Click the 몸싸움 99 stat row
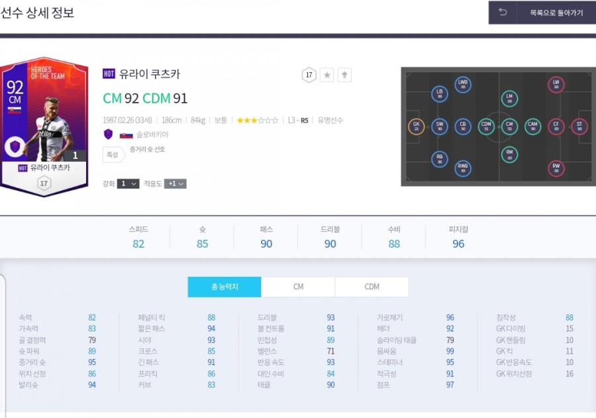 click(415, 351)
